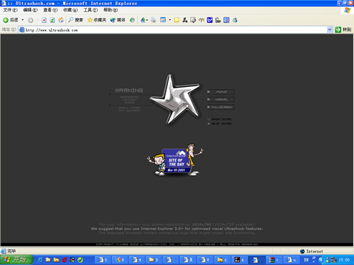
Task: Click the History icon
Action: [132, 20]
